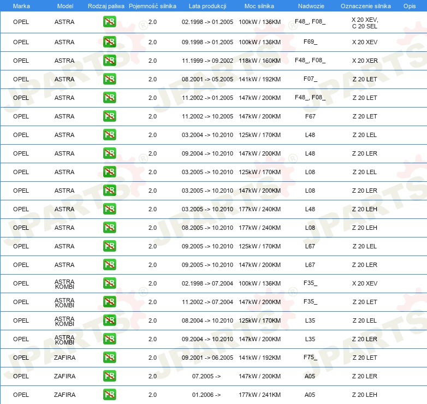Click fuel icon in L08 Z 20 LER row
Image resolution: width=427 pixels, height=404 pixels.
tap(109, 191)
